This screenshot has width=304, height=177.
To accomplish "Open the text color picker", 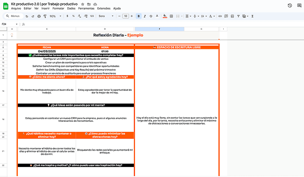I will click(x=157, y=16).
